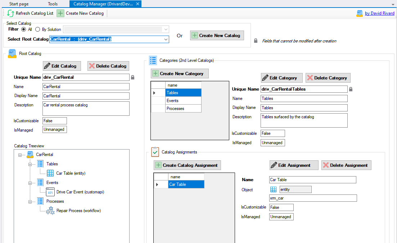Image resolution: width=397 pixels, height=243 pixels.
Task: Click the Repair Process workflow gears icon
Action: [x=50, y=211]
